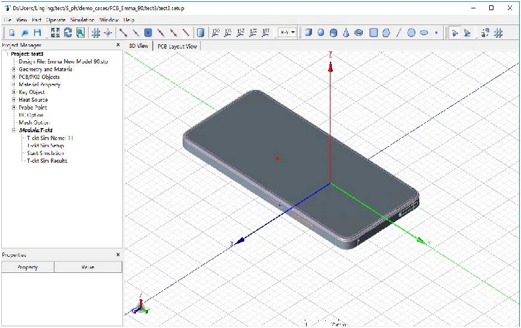Screen dimensions: 521x328
Task: Switch to the PCB Layout View tab
Action: click(x=177, y=46)
